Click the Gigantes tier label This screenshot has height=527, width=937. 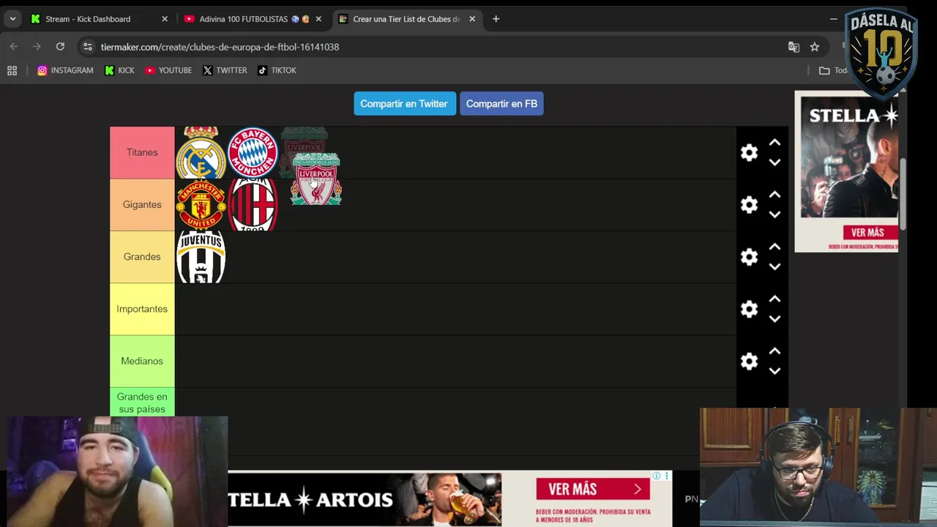pos(142,204)
